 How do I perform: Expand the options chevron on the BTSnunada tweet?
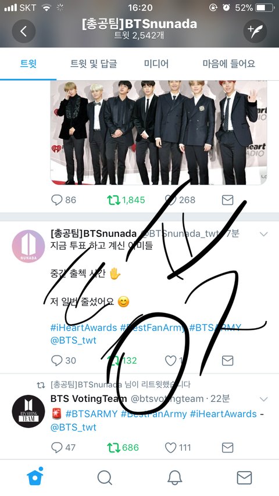(x=263, y=234)
